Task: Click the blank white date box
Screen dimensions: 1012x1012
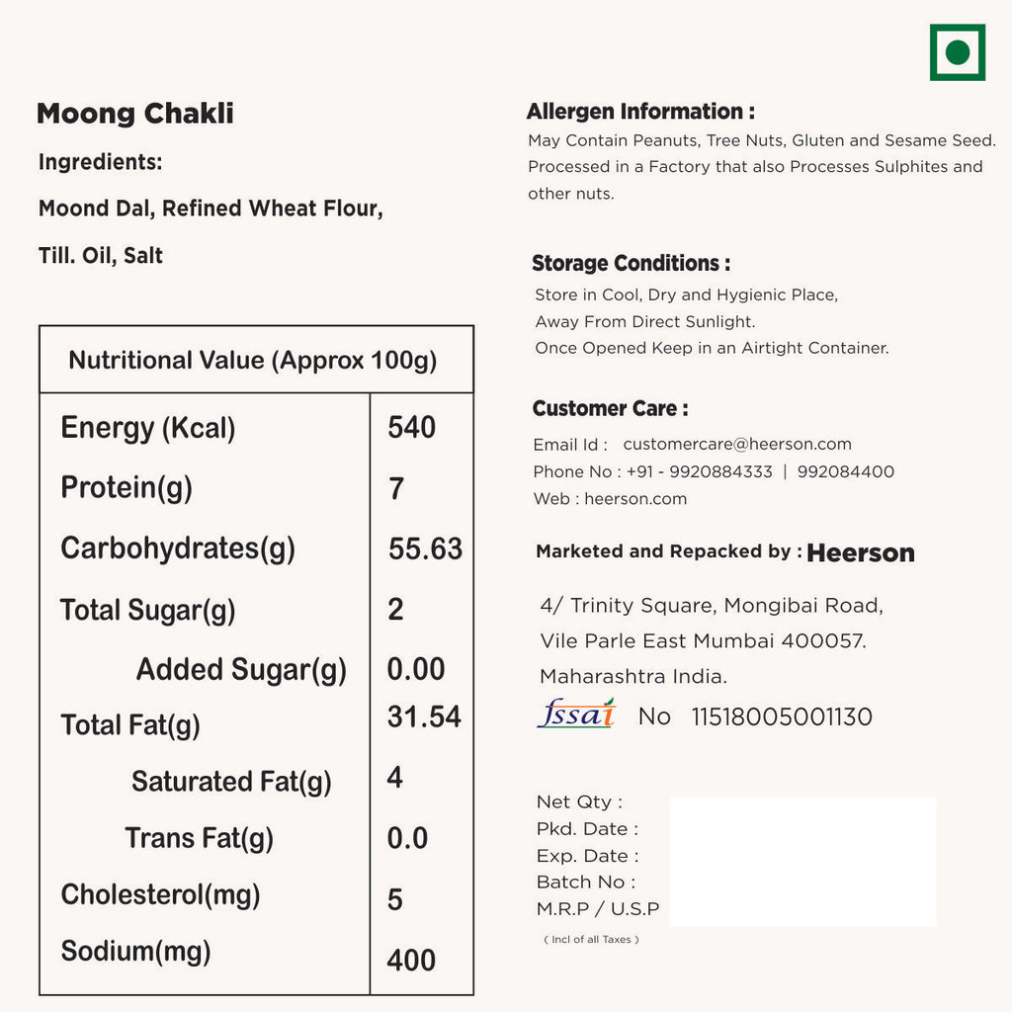Action: [x=802, y=861]
